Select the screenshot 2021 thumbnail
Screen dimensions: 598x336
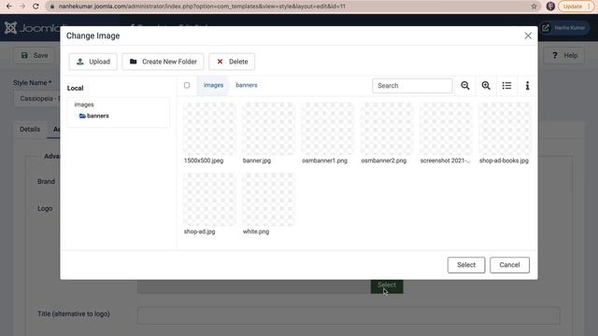446,129
